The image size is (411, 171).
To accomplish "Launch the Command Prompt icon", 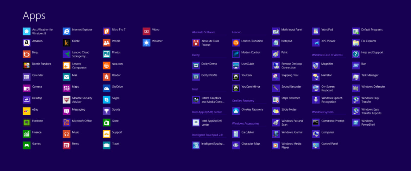I will pyautogui.click(x=316, y=122).
